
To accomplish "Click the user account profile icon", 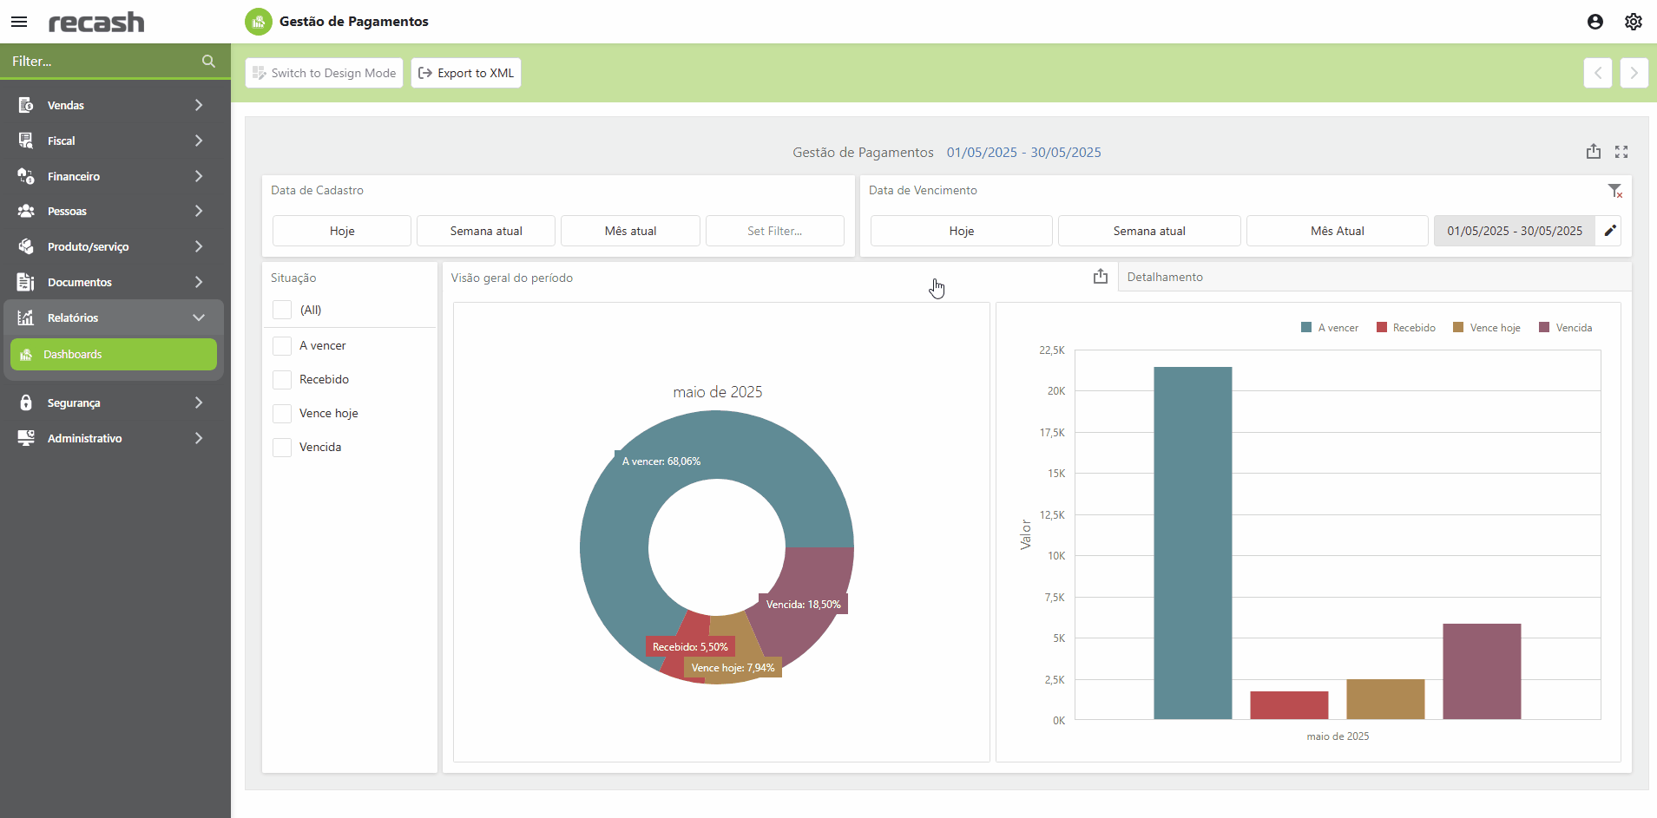I will coord(1595,22).
